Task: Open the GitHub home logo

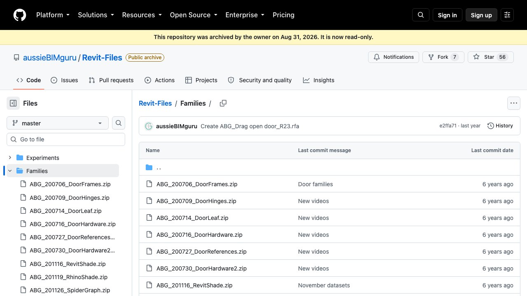Action: point(20,15)
